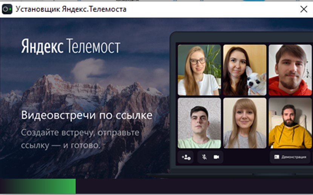Select the woman holding a dog tile

pyautogui.click(x=244, y=70)
